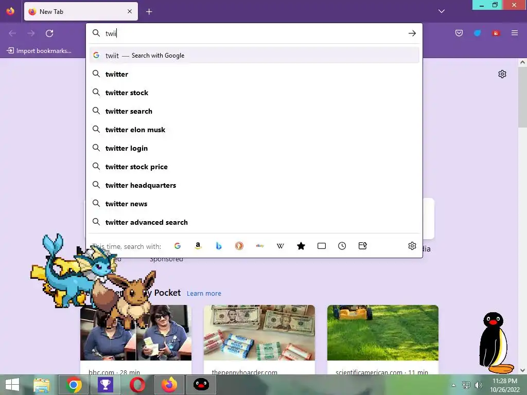Search this time with Amazon icon
The height and width of the screenshot is (395, 527).
tap(198, 246)
